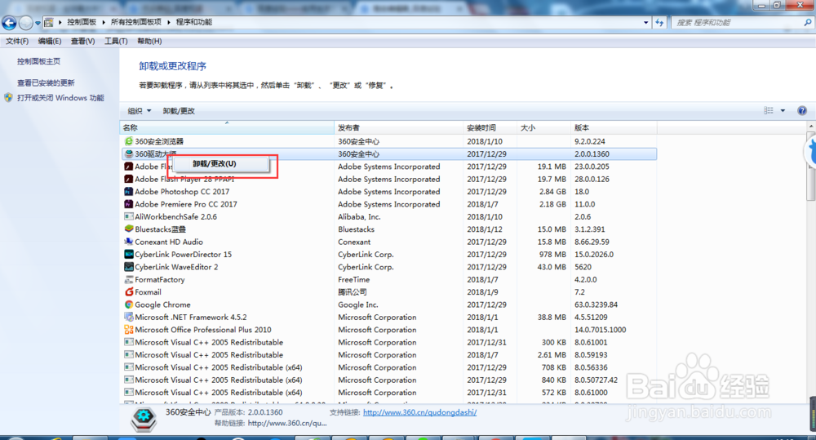Select the 978 MB size cell
This screenshot has height=440, width=816.
coord(552,254)
